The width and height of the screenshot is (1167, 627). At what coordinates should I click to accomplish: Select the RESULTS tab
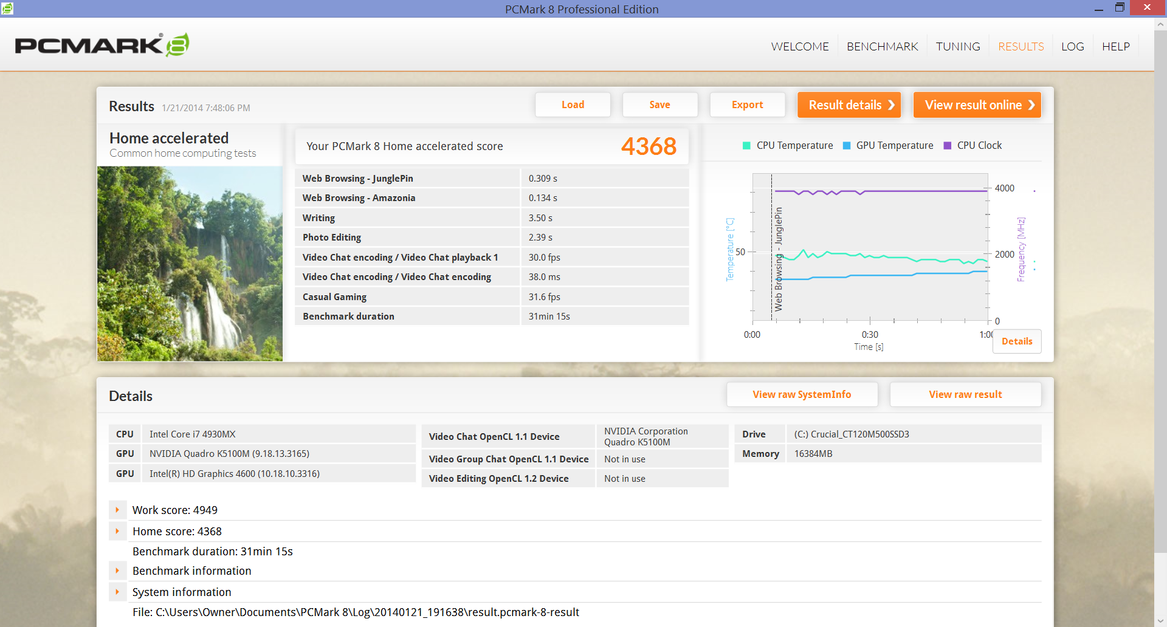[1021, 46]
